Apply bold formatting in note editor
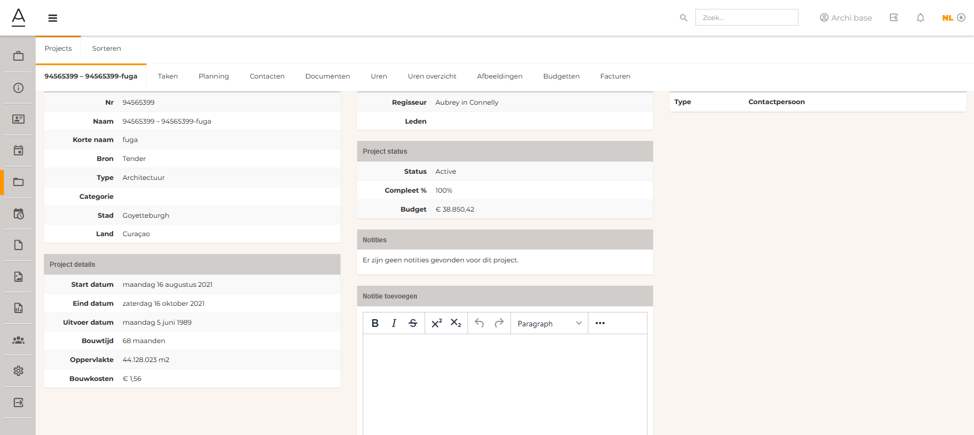The height and width of the screenshot is (435, 974). pyautogui.click(x=375, y=323)
